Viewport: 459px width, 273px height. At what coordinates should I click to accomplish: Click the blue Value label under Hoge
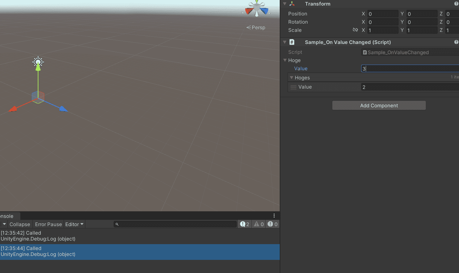click(301, 69)
